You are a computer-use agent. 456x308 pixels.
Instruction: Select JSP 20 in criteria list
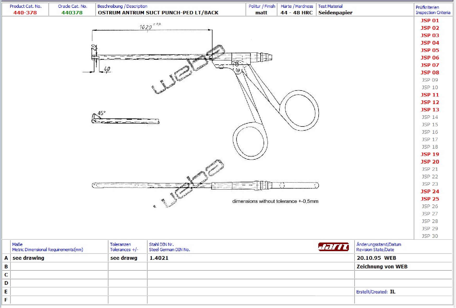pos(430,162)
